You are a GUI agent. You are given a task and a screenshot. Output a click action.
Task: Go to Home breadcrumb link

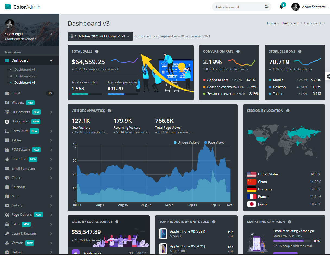click(271, 23)
